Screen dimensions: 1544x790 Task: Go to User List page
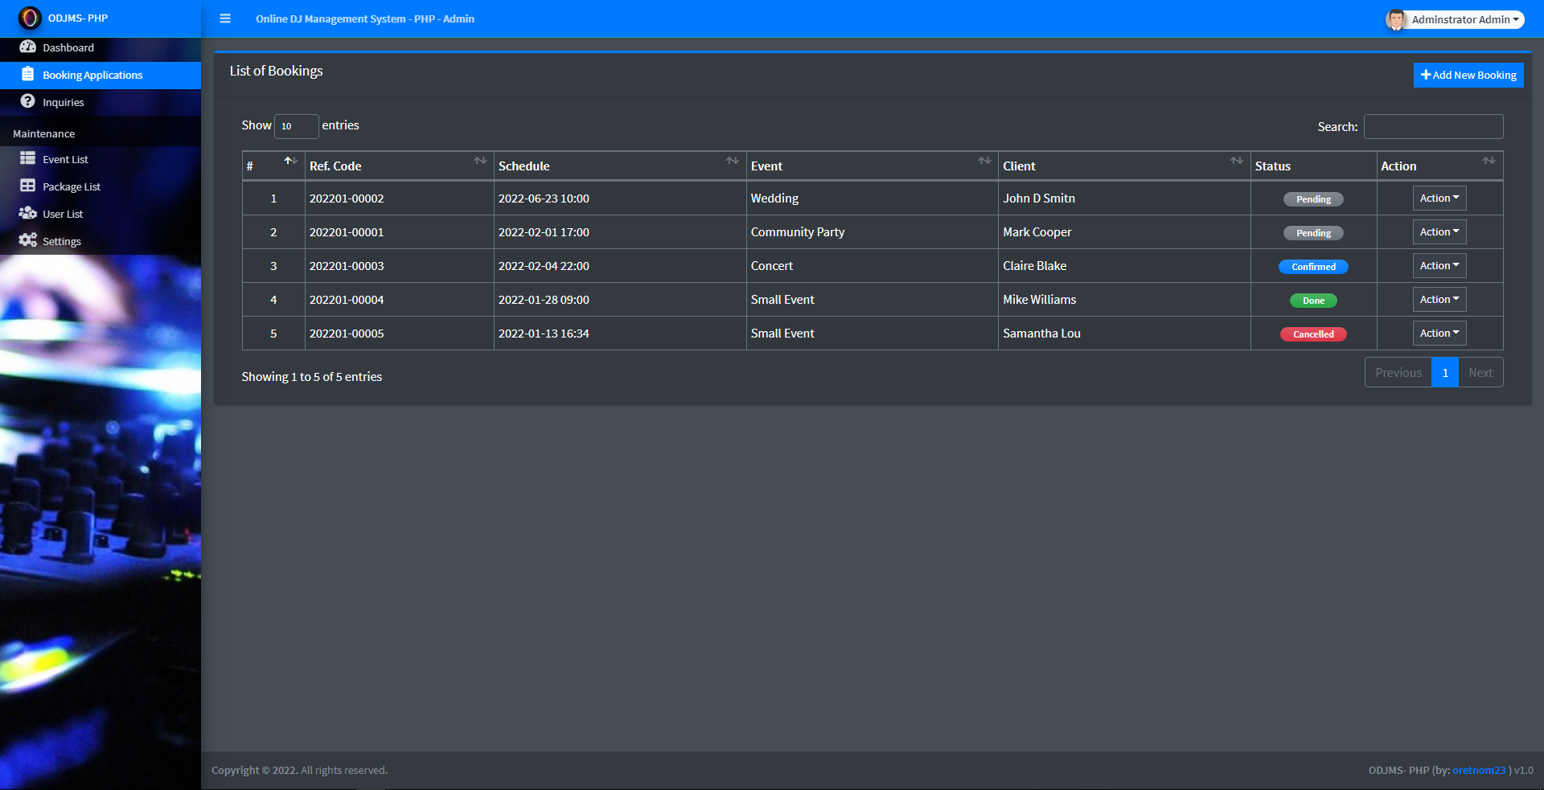(101, 214)
